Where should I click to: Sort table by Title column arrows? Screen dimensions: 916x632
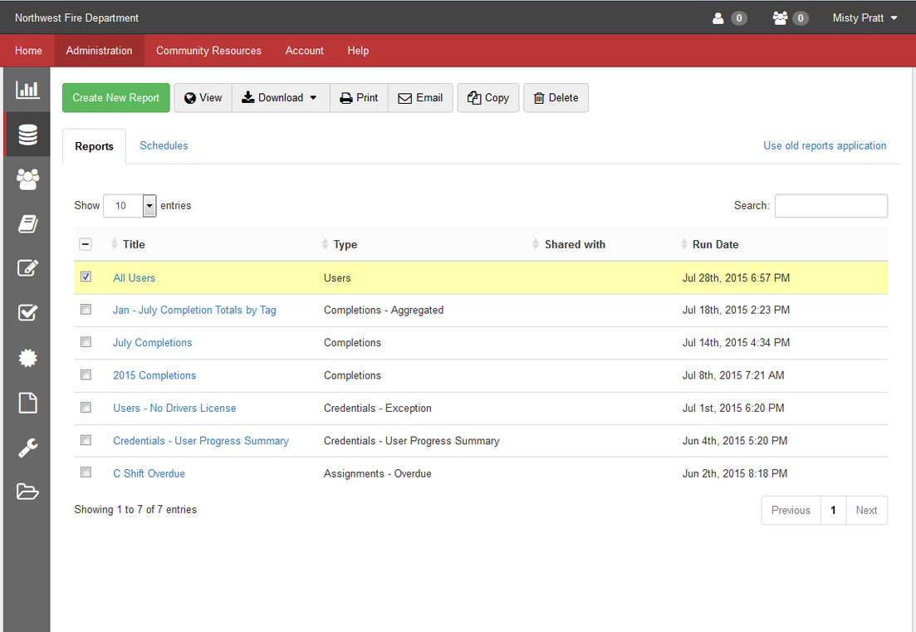114,244
